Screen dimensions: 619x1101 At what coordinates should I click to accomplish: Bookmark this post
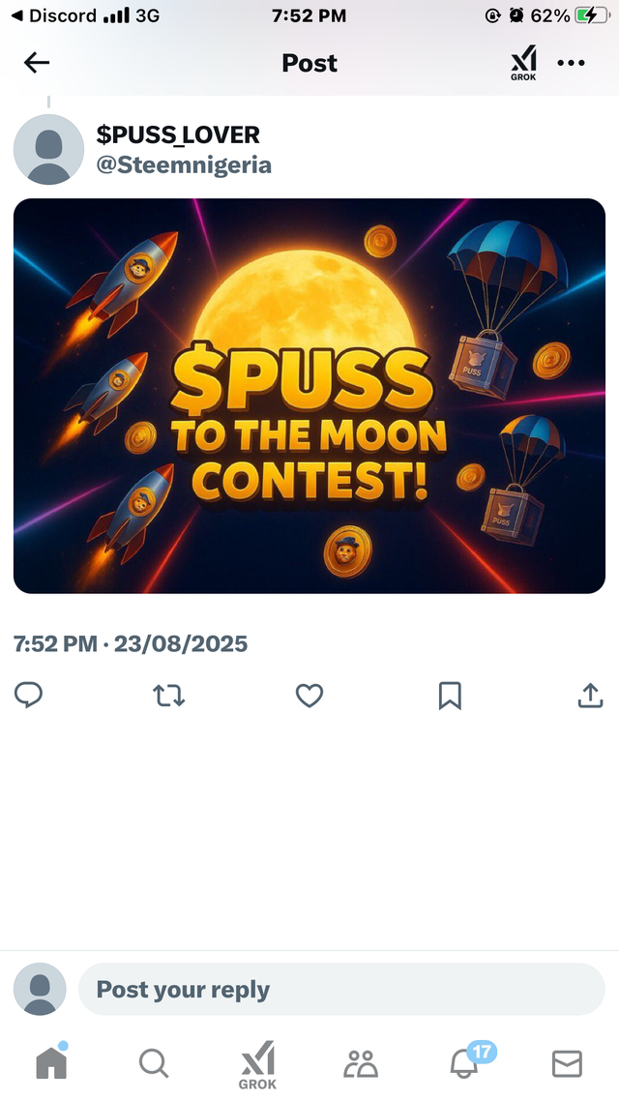coord(450,696)
